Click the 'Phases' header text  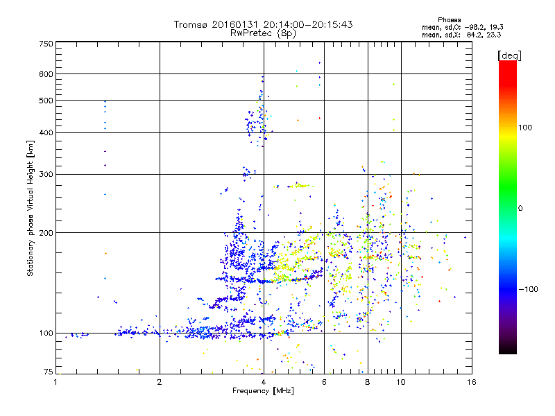pos(449,20)
